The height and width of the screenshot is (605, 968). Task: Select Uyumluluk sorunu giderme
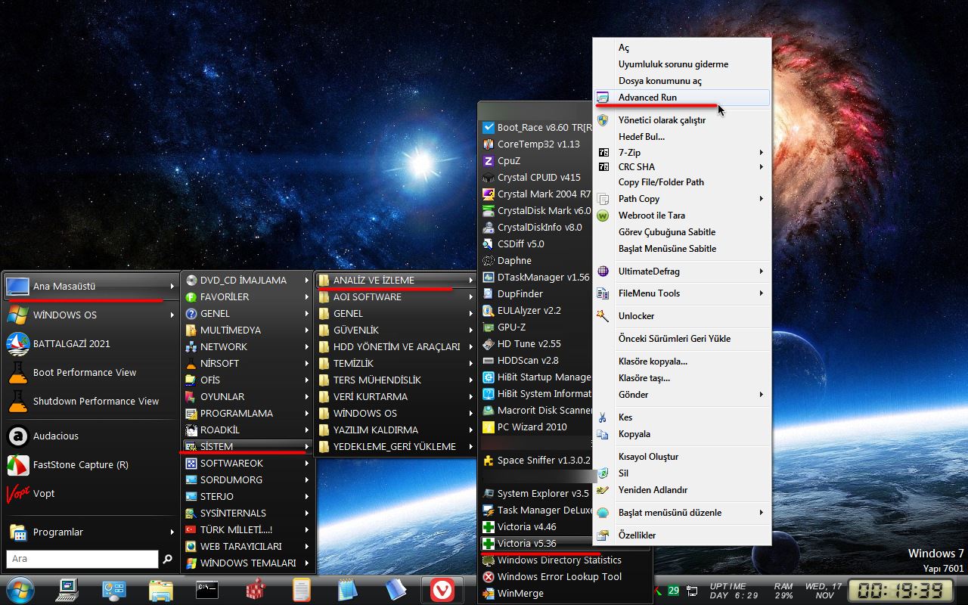(x=674, y=64)
